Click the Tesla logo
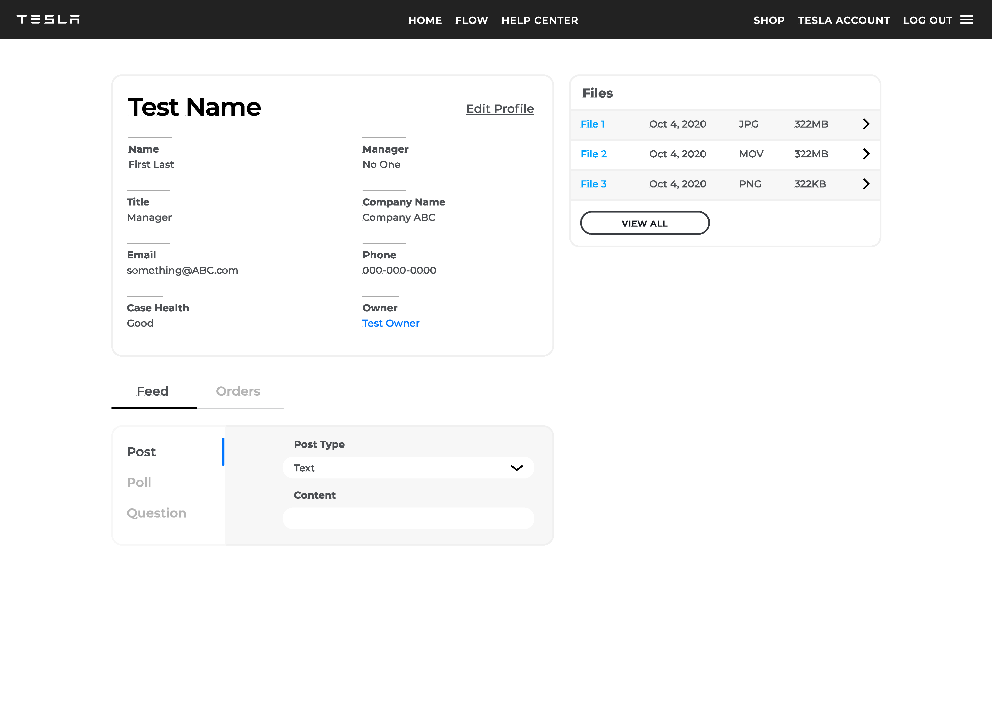The image size is (992, 713). [49, 19]
